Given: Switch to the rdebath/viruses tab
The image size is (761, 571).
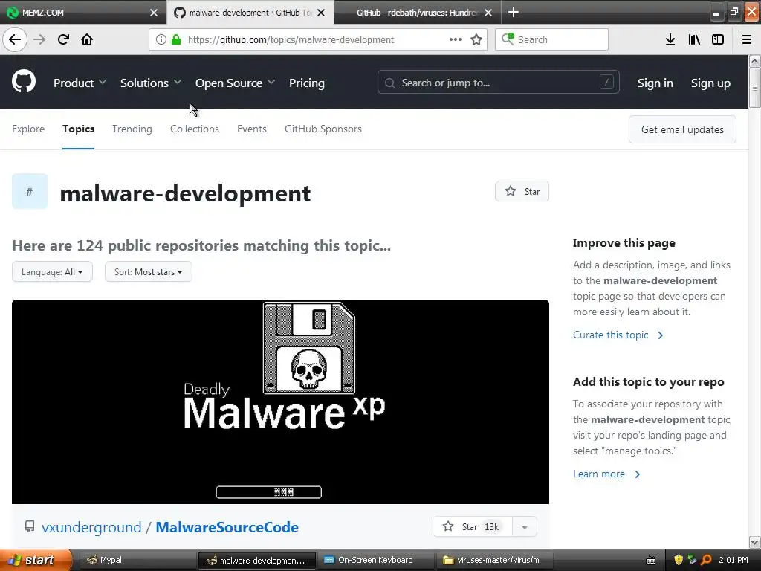Looking at the screenshot, I should pos(418,13).
